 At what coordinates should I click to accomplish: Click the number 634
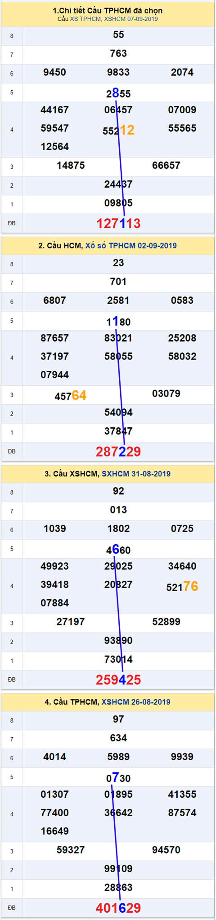pyautogui.click(x=118, y=738)
